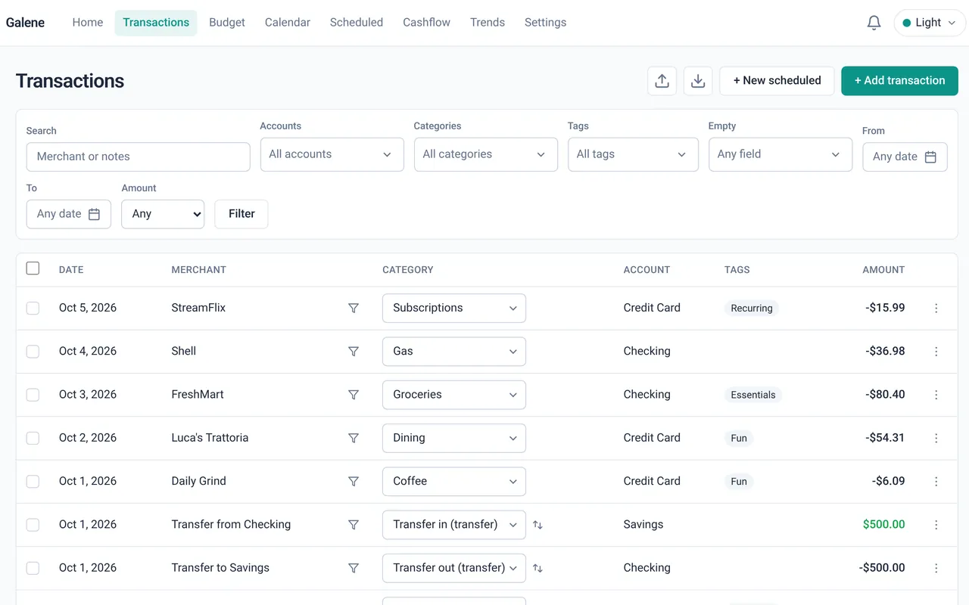Open the All accounts dropdown
This screenshot has width=969, height=605.
(332, 154)
